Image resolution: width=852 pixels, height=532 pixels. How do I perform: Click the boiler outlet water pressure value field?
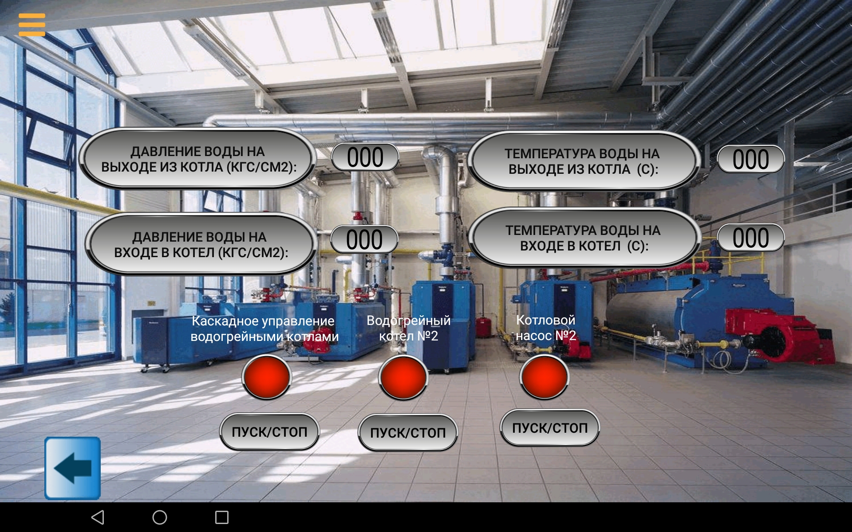pyautogui.click(x=365, y=157)
